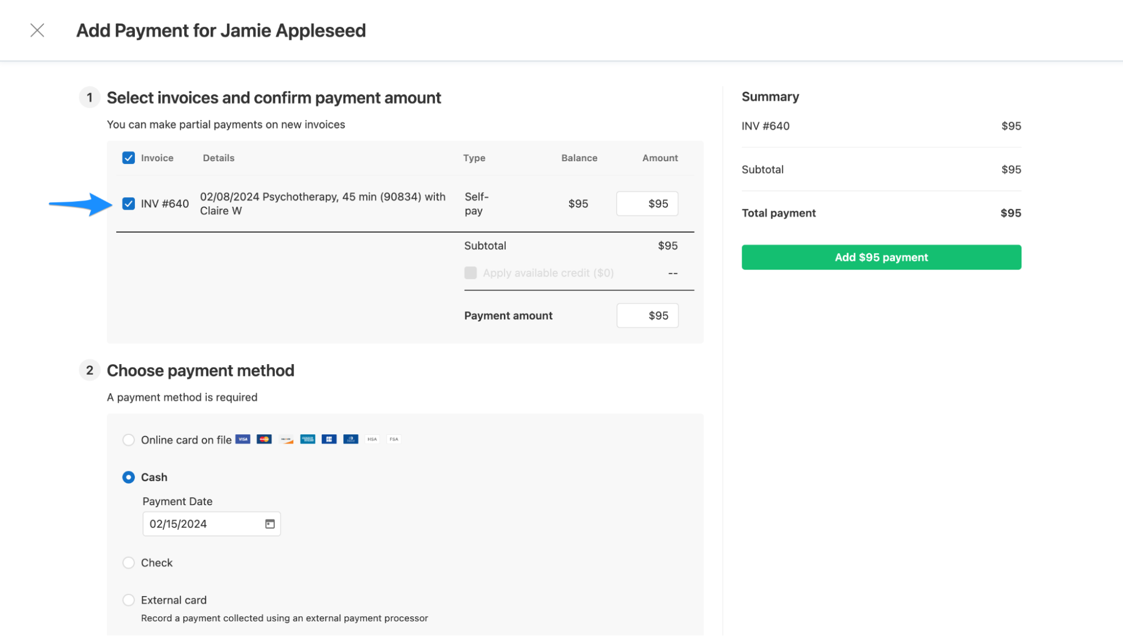Close the Add Payment dialog with X
Screen dimensions: 1123x636
(37, 30)
